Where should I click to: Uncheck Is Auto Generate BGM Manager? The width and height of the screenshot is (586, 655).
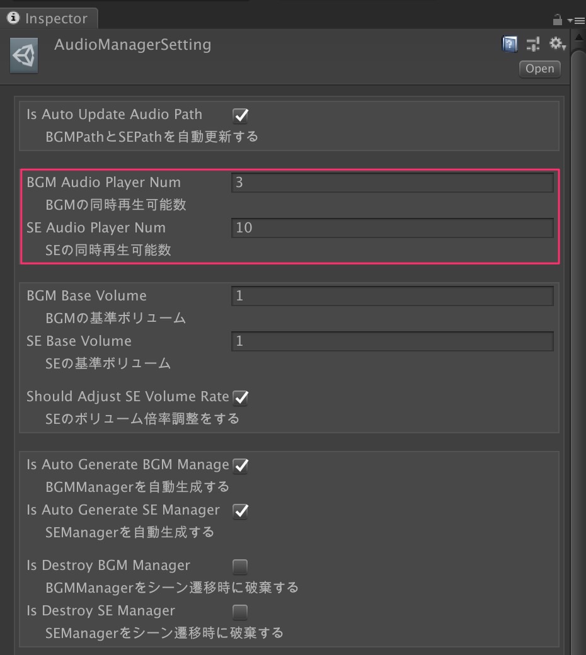click(240, 465)
